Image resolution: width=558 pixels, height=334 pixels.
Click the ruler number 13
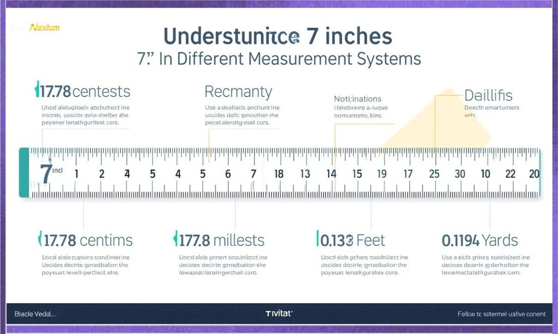coord(305,174)
